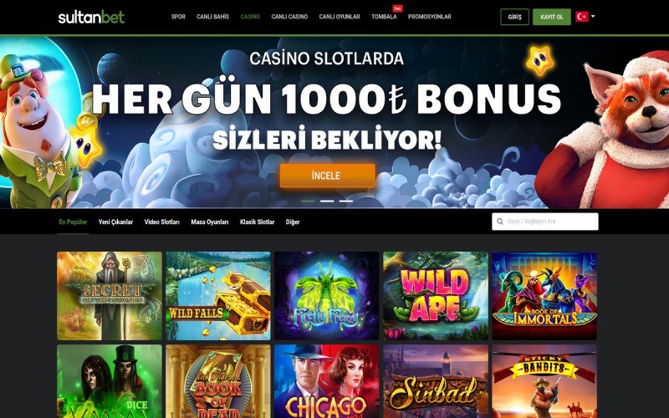Launch the Firefly Frenzy game
669x418 pixels.
tap(326, 296)
